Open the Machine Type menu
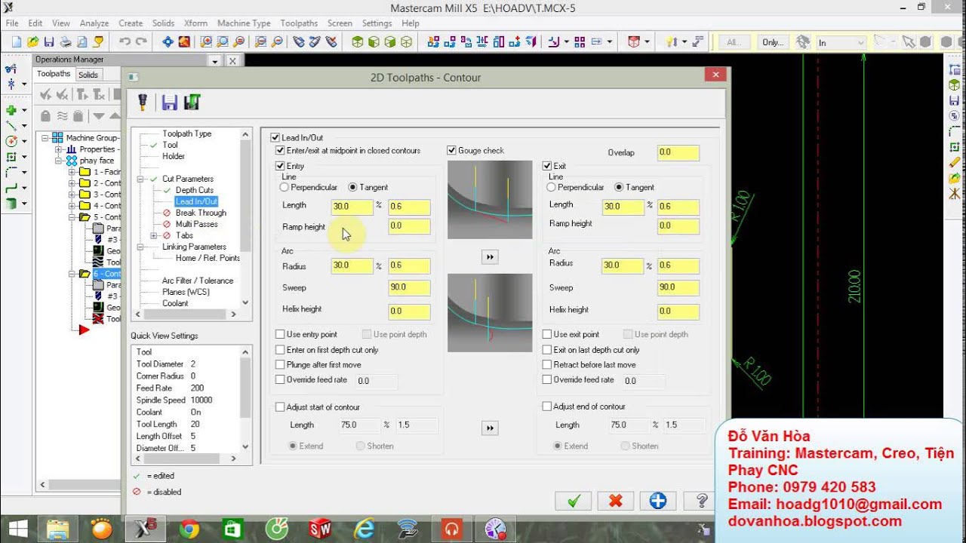This screenshot has height=543, width=966. click(x=244, y=23)
